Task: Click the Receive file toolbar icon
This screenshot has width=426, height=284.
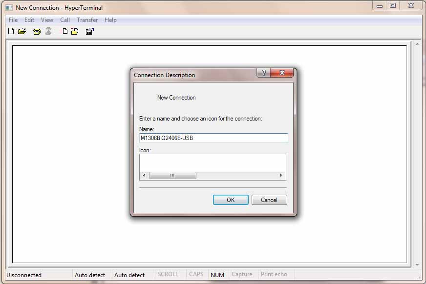Action: (75, 31)
